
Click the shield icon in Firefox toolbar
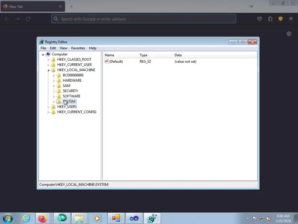click(281, 19)
